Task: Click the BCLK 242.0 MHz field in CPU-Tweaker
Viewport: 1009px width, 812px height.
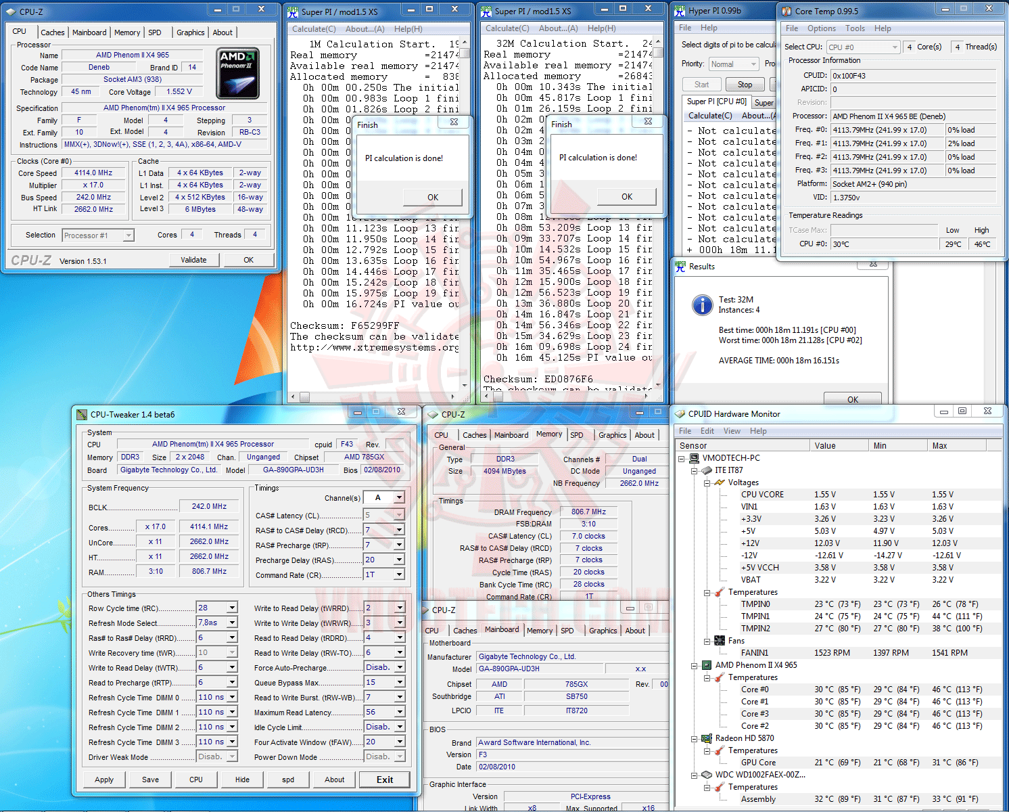Action: 209,506
